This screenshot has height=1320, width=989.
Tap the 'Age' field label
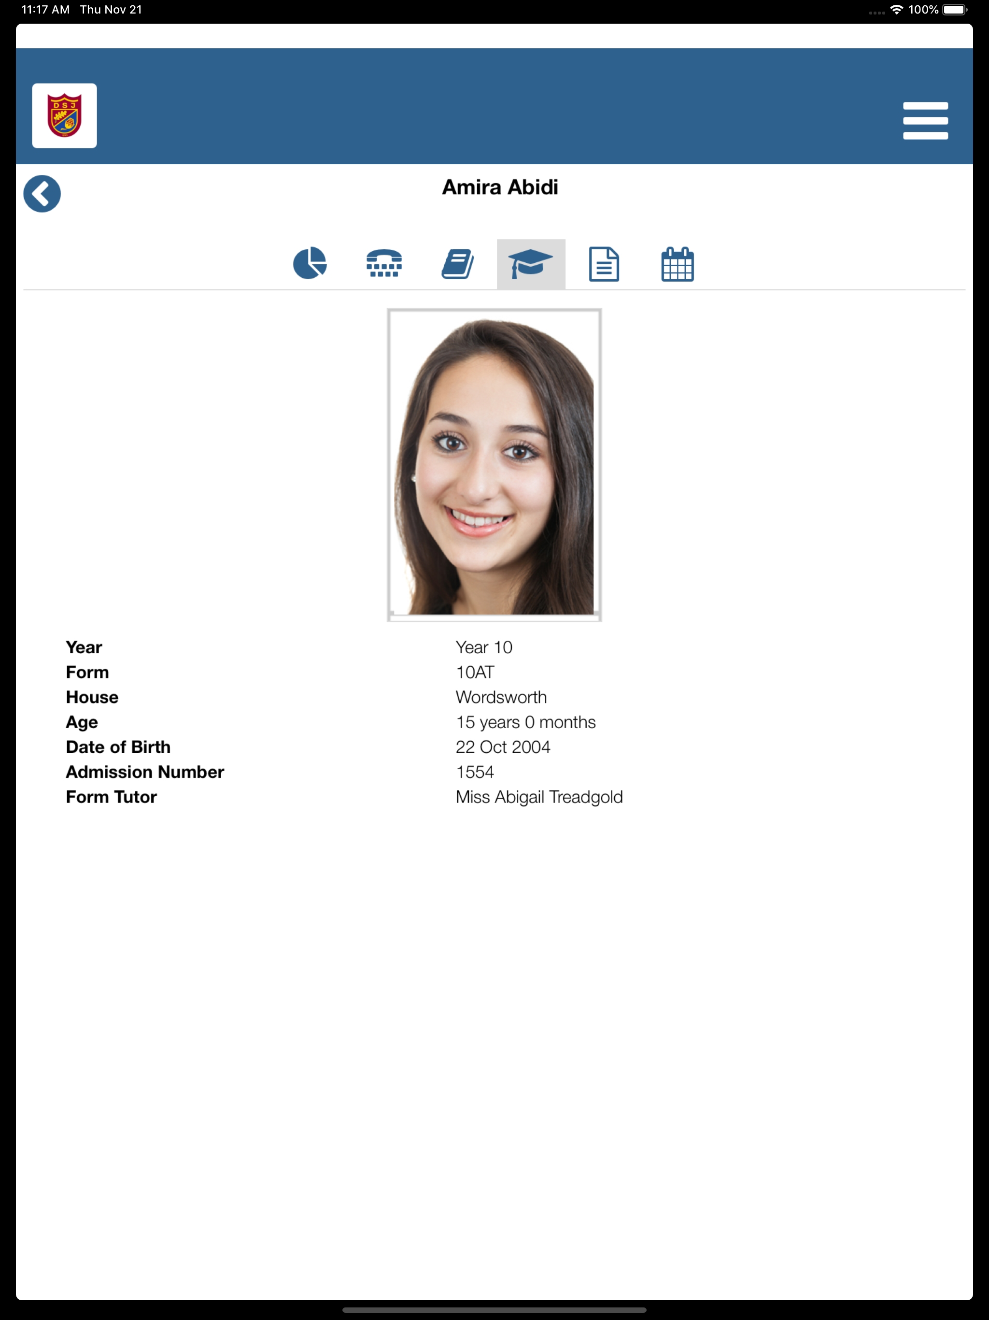pos(82,723)
